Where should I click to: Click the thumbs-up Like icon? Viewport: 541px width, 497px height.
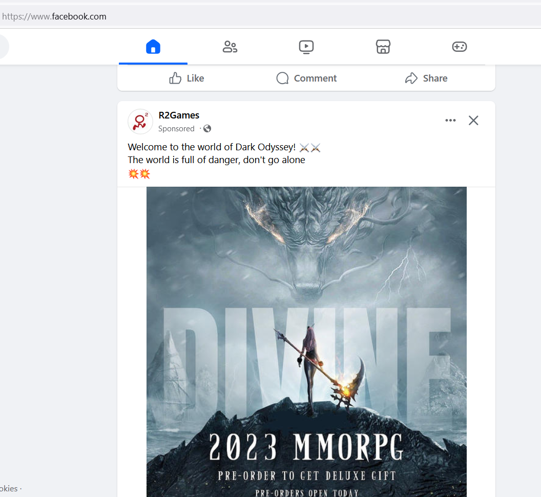click(174, 78)
